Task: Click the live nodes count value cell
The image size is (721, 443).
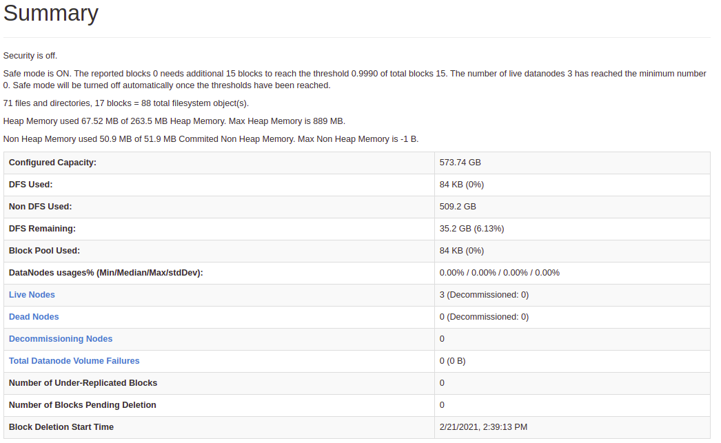Action: click(x=572, y=295)
